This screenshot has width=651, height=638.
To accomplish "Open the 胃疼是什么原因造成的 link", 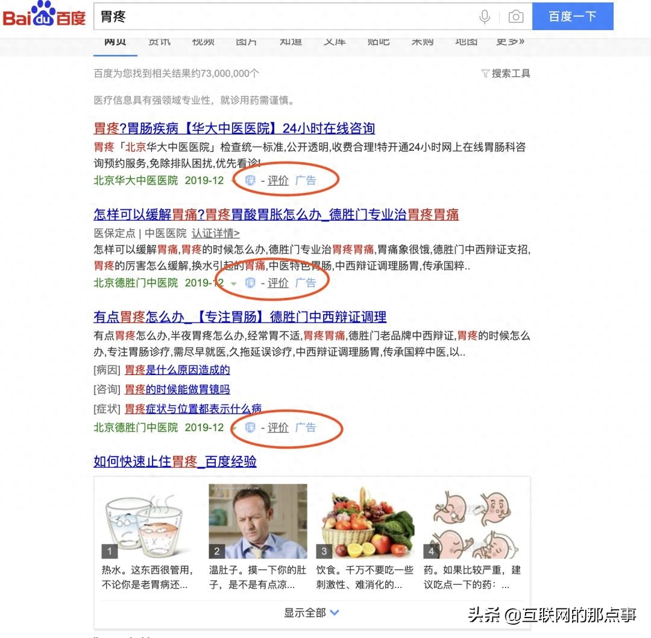I will coord(177,370).
